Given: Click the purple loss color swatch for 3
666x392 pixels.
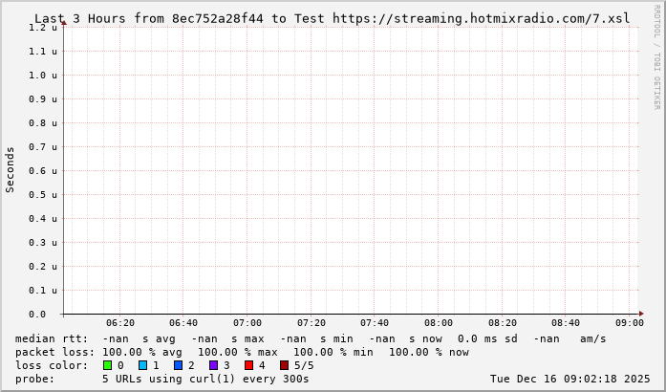Looking at the screenshot, I should point(213,365).
